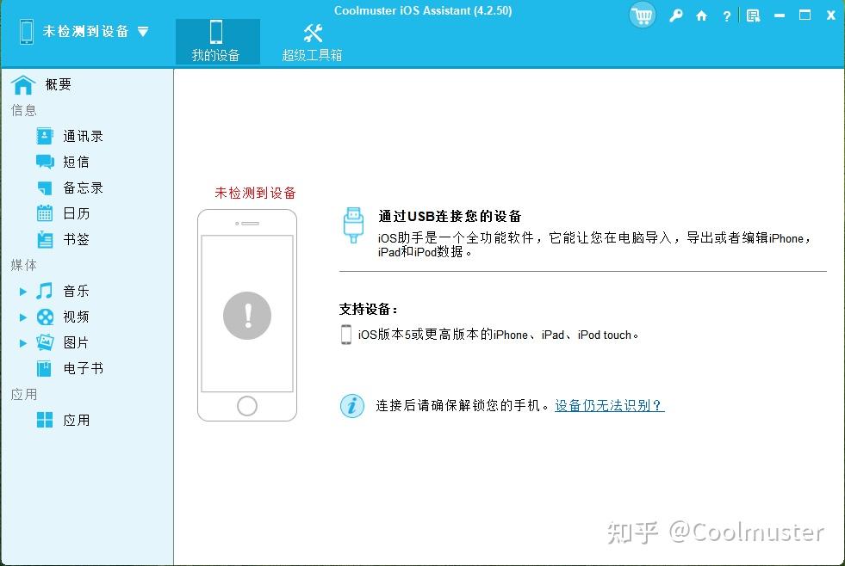Open the feedback log icon in title bar
Screen dimensions: 845x566
click(x=751, y=15)
